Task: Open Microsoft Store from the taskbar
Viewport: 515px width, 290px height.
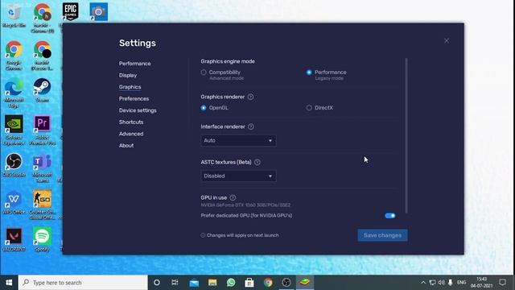Action: (249, 283)
